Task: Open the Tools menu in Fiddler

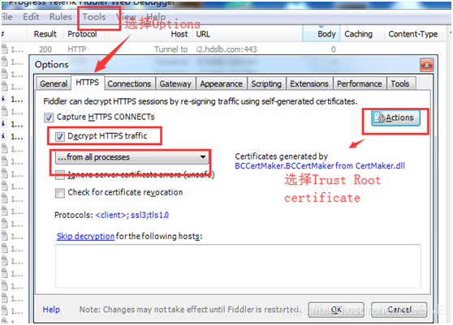Action: pos(94,17)
